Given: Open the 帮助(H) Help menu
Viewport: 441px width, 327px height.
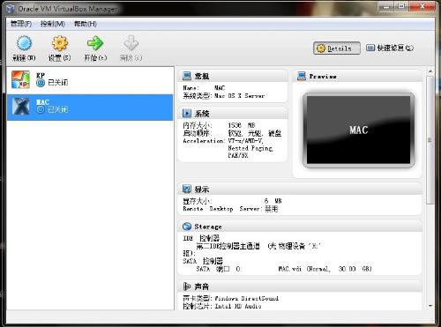Looking at the screenshot, I should point(86,24).
